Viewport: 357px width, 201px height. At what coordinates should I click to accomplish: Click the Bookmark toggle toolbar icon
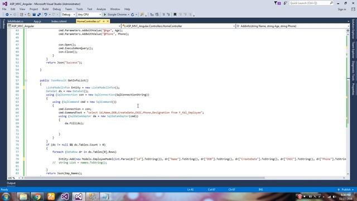pyautogui.click(x=175, y=15)
